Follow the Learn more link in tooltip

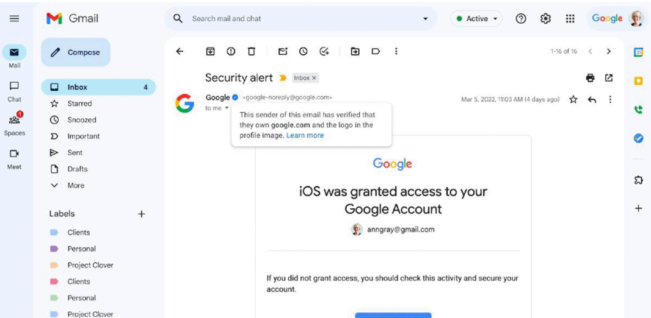point(305,135)
